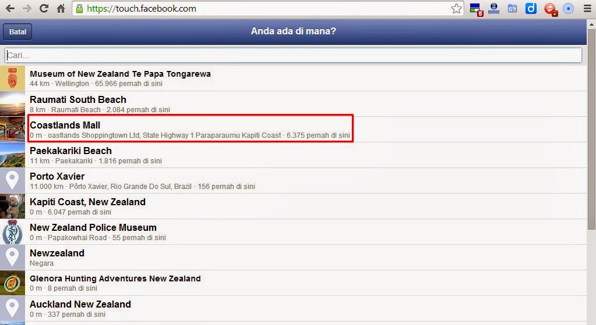Click the green padlock security icon
596x325 pixels.
pos(79,8)
